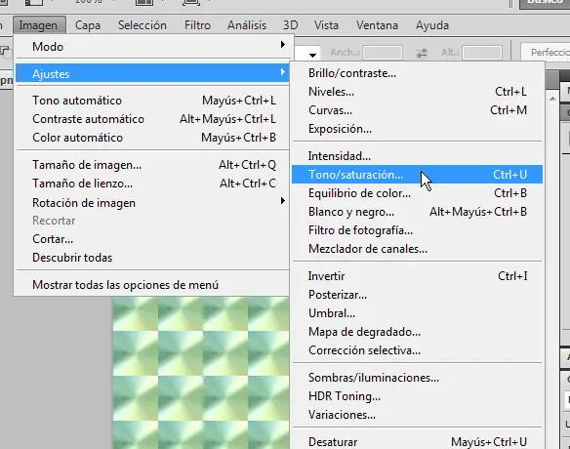Open Tono/saturación adjustment

tap(417, 175)
